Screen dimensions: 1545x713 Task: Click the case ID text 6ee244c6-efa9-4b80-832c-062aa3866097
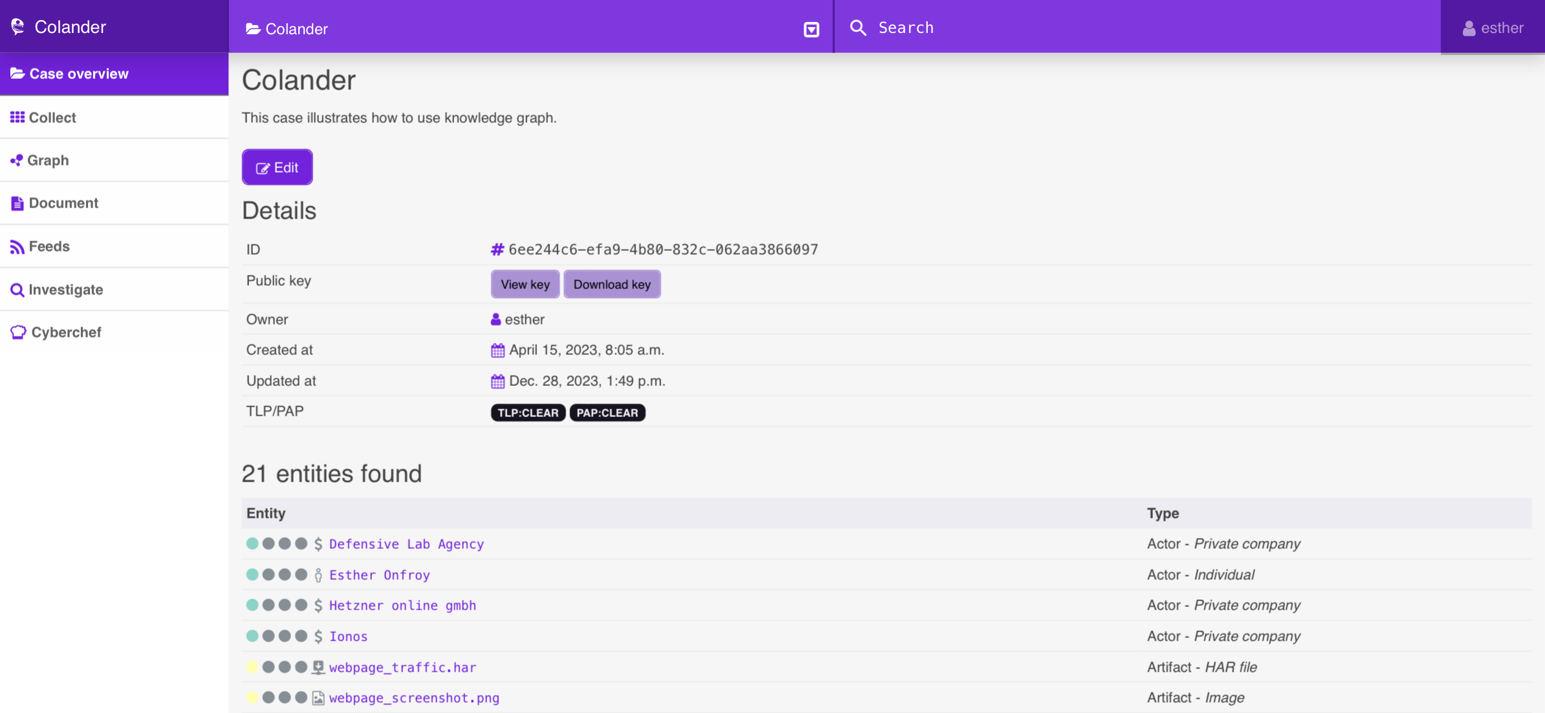(x=663, y=250)
